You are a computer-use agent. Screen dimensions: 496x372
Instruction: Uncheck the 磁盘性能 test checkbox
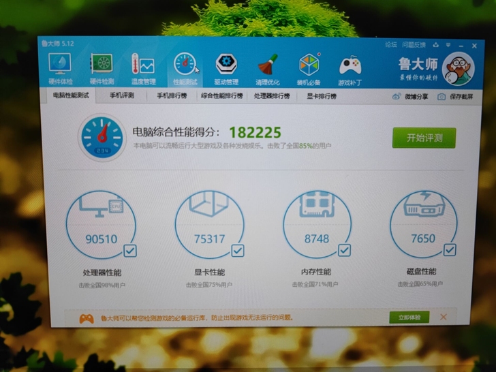click(x=450, y=249)
